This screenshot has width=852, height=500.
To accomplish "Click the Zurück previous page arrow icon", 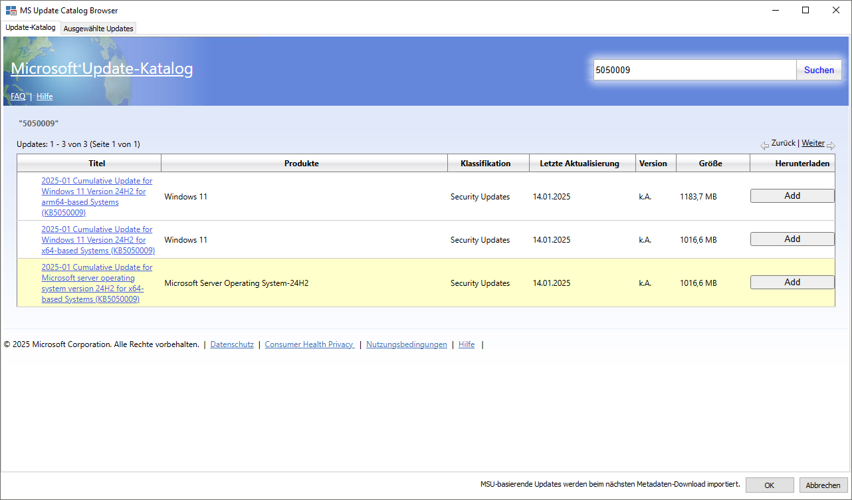I will (764, 146).
